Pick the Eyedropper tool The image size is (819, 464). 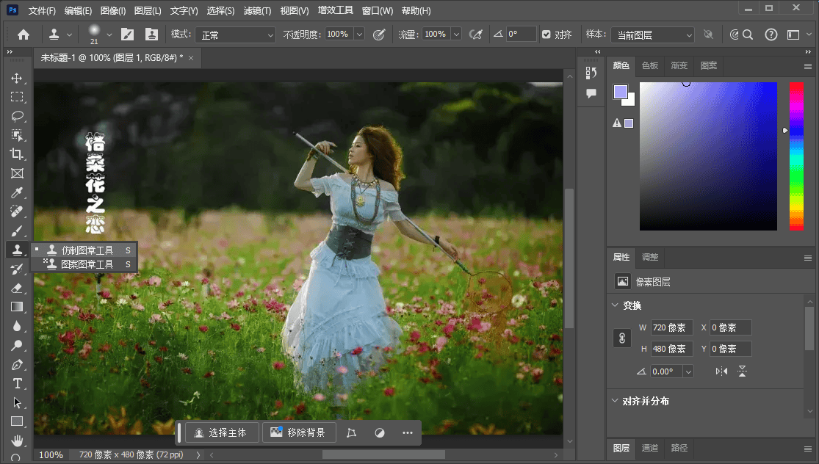pos(17,192)
